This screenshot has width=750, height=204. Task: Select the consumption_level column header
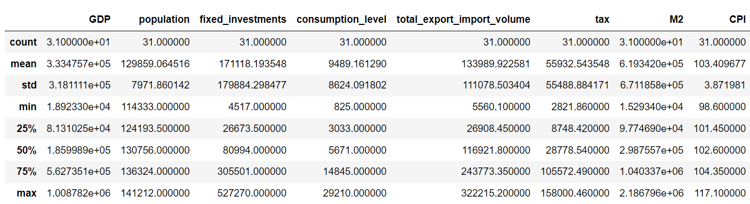click(x=341, y=20)
